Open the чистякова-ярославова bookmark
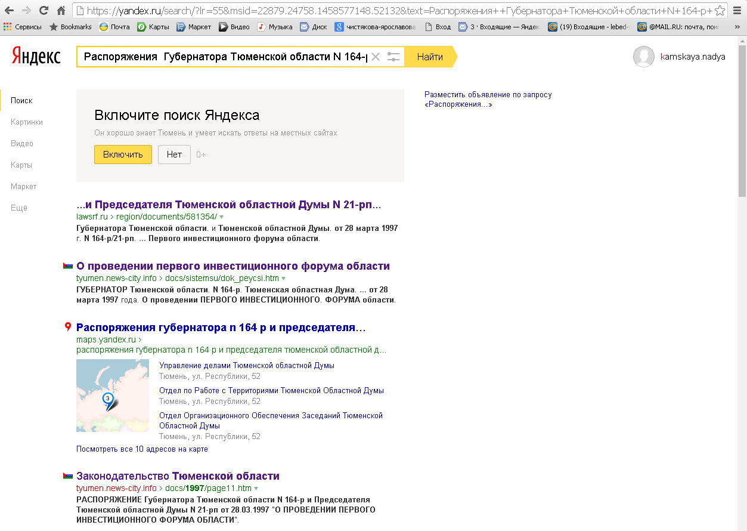This screenshot has width=747, height=531. 376,27
